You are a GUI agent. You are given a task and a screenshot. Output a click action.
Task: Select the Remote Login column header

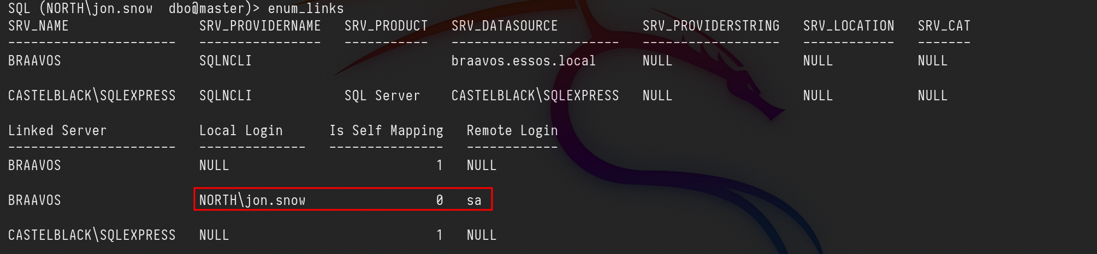click(512, 131)
